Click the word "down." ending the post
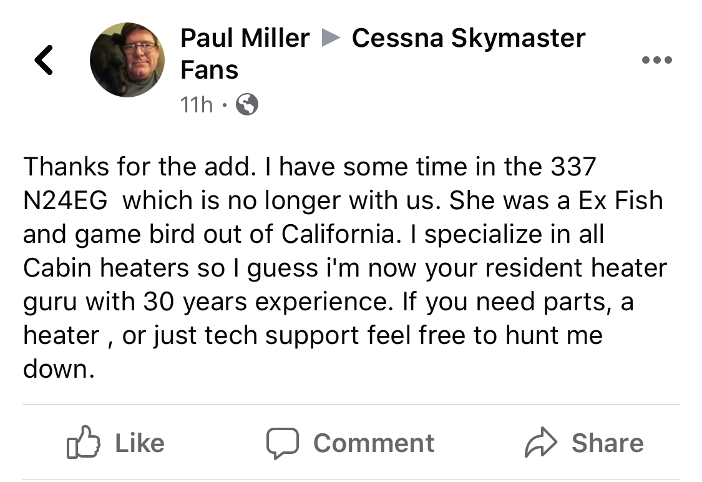Viewport: 702px width, 482px height. coord(59,369)
